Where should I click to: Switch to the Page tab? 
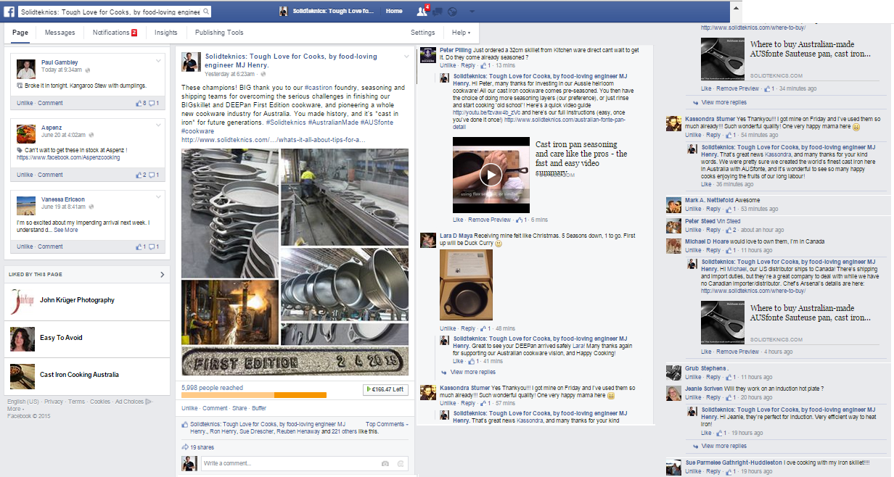(x=20, y=33)
